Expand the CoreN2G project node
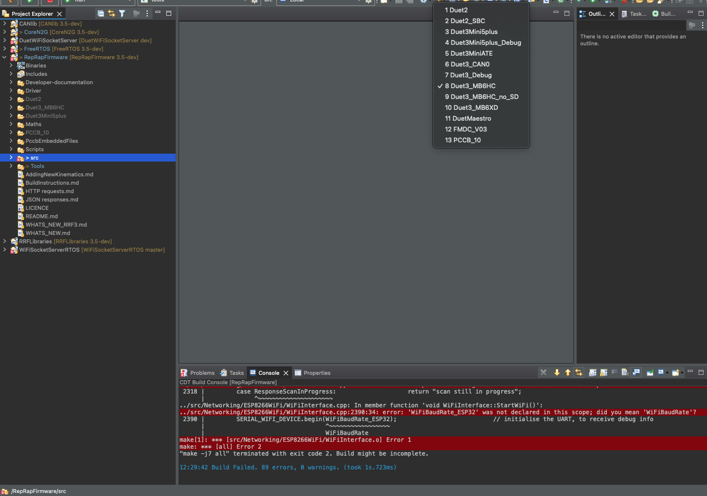The width and height of the screenshot is (707, 496). tap(4, 32)
